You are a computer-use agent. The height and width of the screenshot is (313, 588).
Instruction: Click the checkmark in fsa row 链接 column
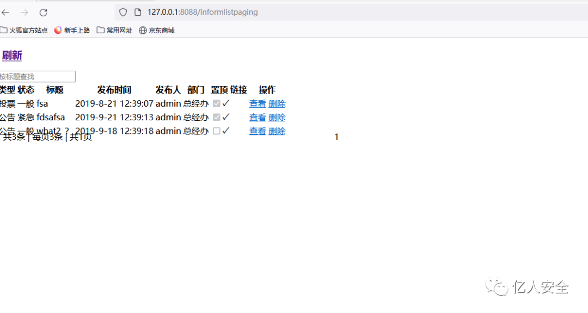click(x=226, y=103)
